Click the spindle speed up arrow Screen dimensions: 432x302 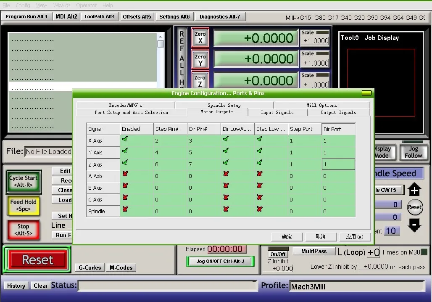pyautogui.click(x=414, y=190)
